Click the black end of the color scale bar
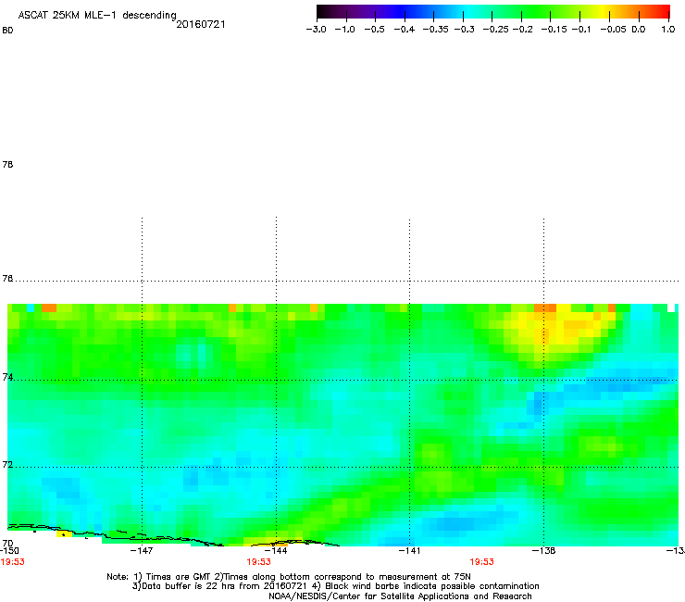This screenshot has width=685, height=602. coord(323,11)
